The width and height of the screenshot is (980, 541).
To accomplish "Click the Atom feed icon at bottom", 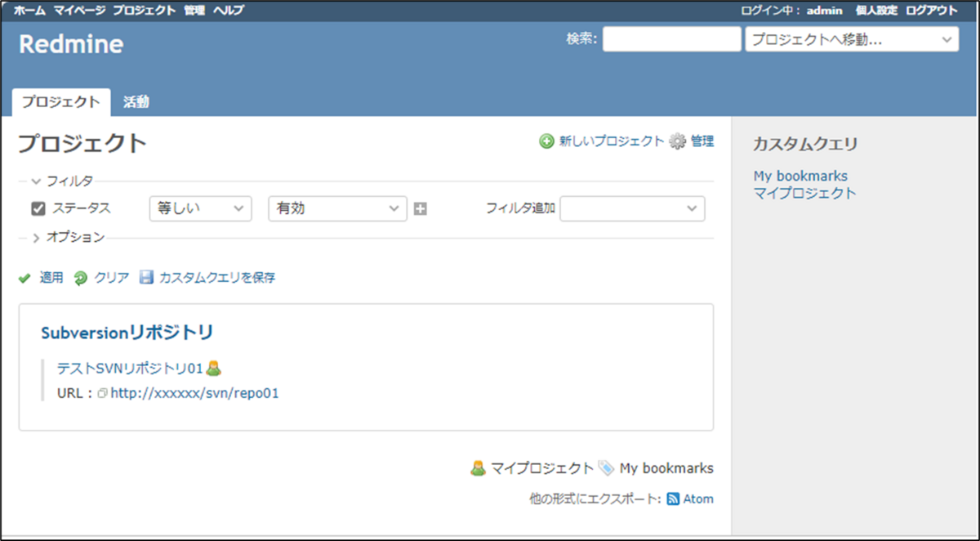I will coord(671,499).
